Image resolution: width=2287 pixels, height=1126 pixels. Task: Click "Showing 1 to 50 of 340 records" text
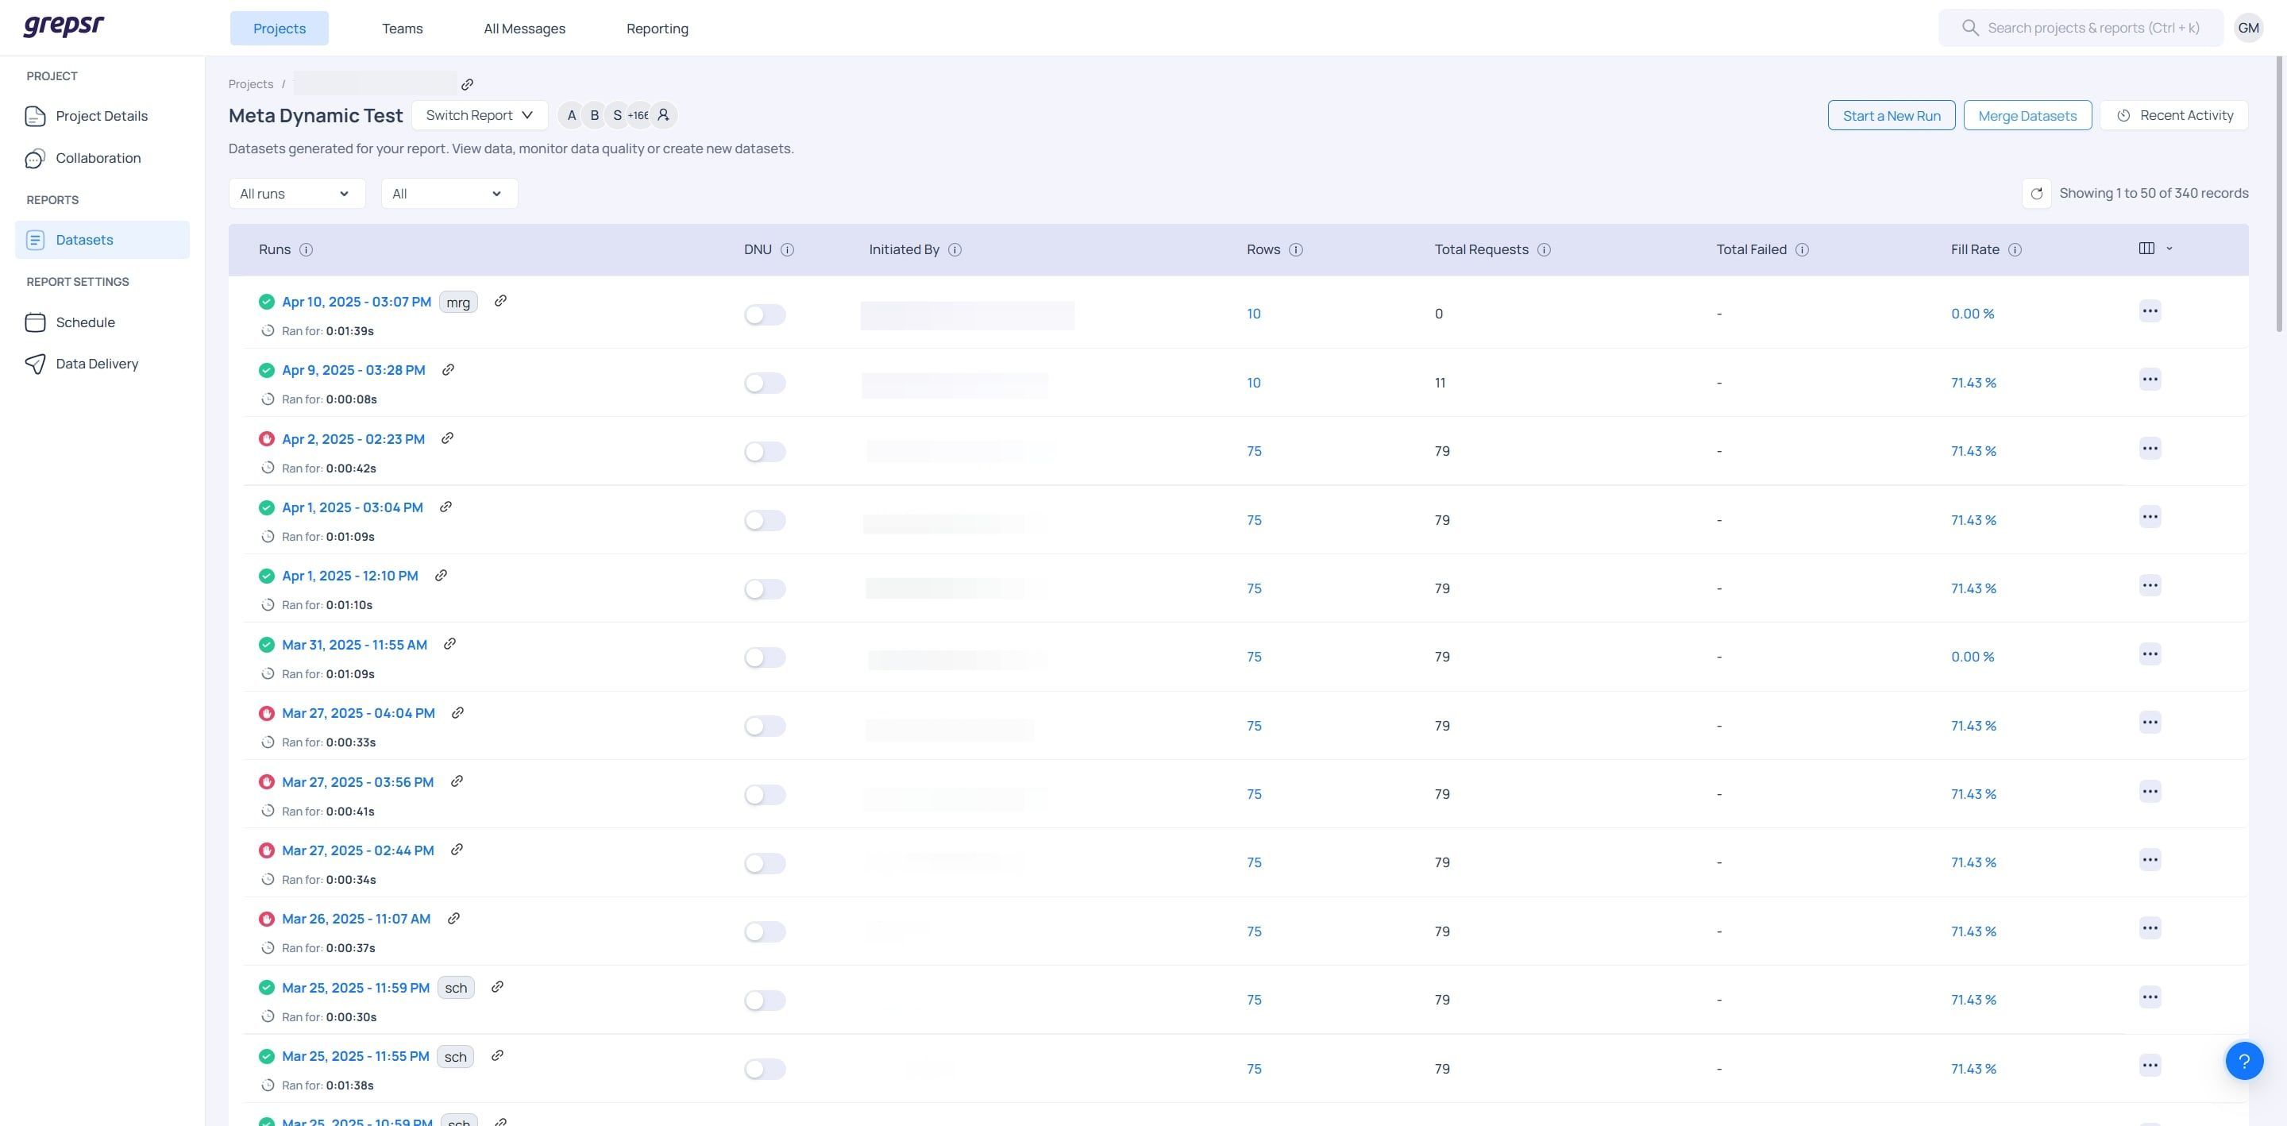[x=2153, y=194]
